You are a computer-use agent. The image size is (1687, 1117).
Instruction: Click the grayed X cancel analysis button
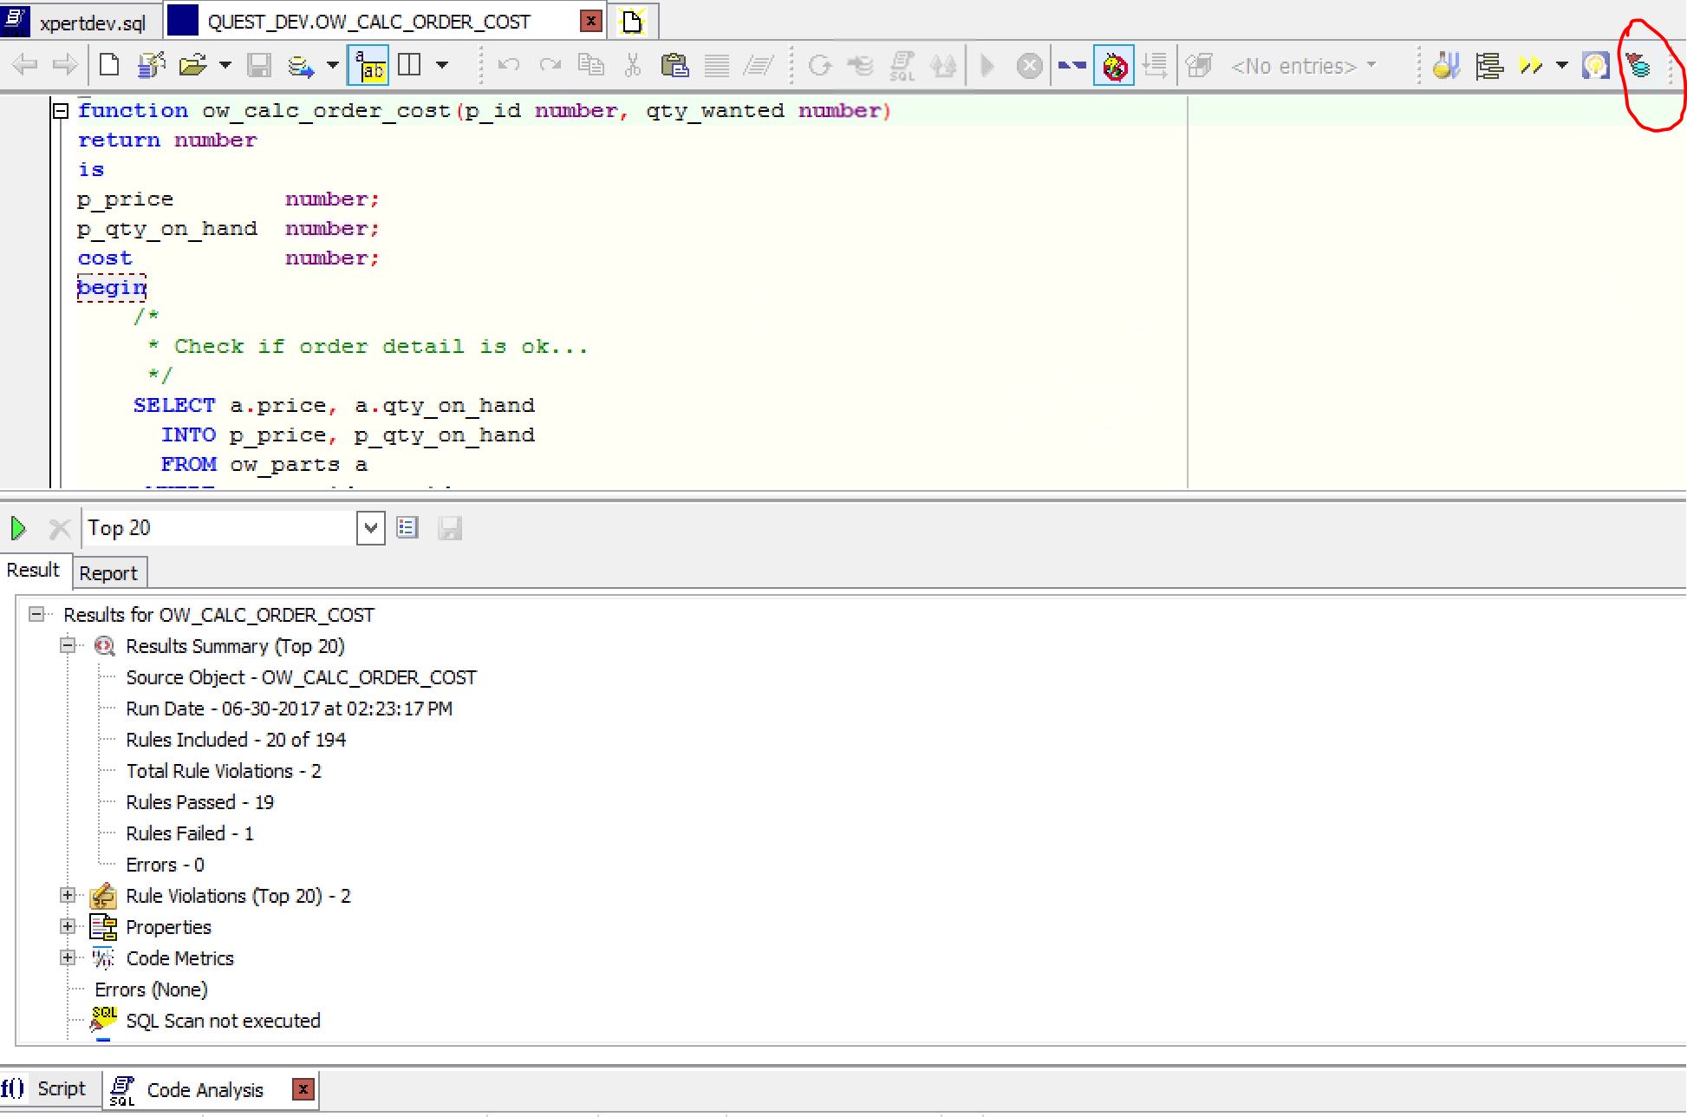60,528
